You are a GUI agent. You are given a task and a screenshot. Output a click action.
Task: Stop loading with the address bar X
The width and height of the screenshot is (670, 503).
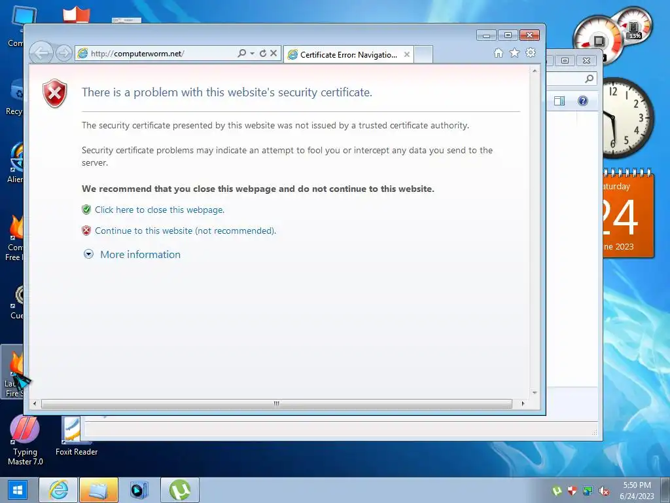[273, 53]
